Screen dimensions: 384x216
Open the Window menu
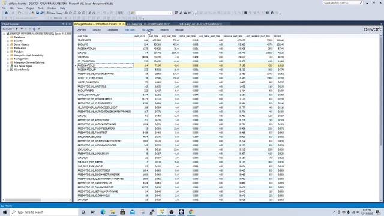tap(52, 8)
